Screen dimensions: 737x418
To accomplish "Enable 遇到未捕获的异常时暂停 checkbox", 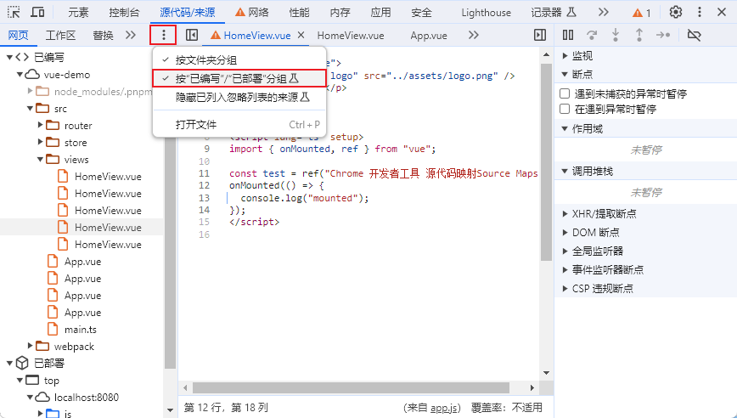I will point(565,93).
